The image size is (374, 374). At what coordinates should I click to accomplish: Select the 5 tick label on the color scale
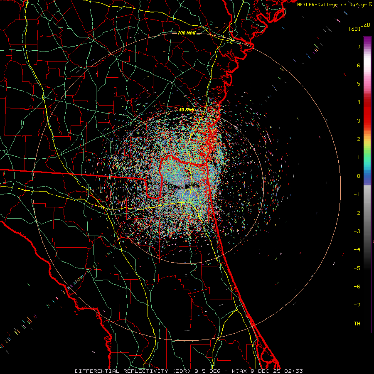(359, 84)
